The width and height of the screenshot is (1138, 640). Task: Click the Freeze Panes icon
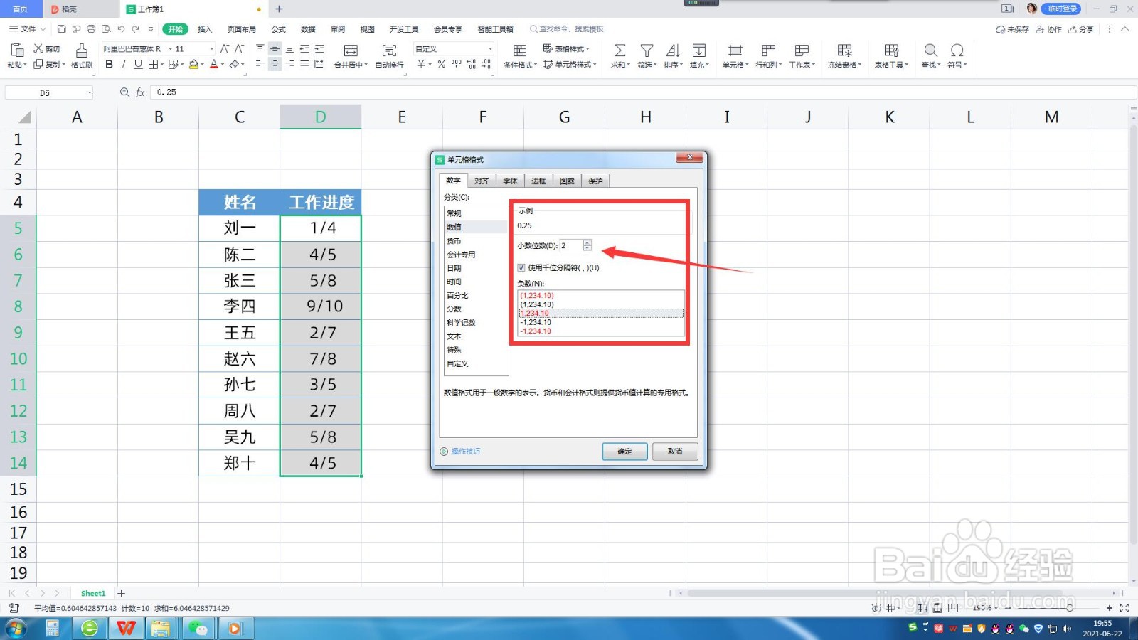[x=844, y=50]
